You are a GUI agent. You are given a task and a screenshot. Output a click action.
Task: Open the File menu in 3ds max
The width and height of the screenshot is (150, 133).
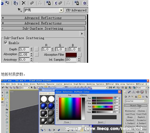(x=3, y=84)
